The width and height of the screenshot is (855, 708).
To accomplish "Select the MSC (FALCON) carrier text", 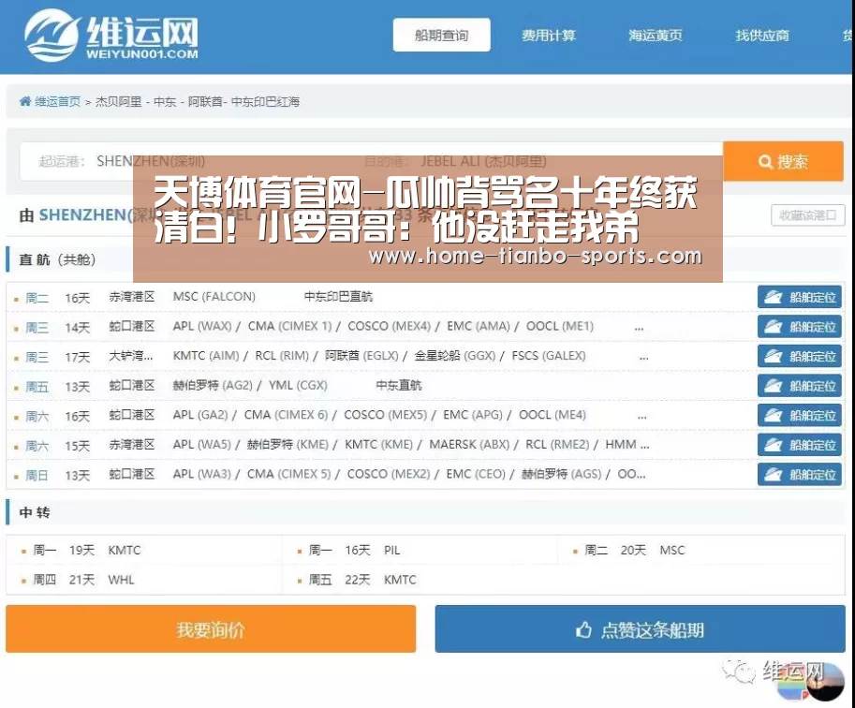I will [x=214, y=297].
